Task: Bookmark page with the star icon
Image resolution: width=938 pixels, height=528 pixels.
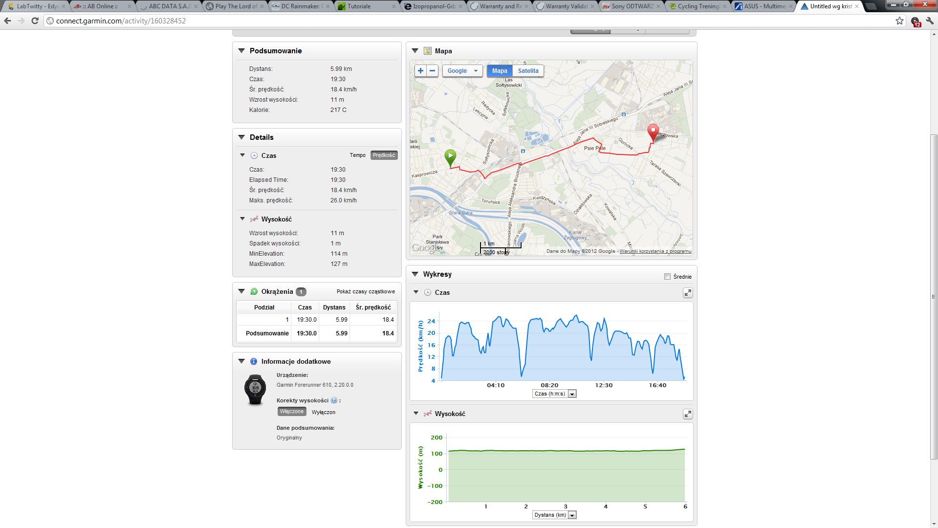Action: (x=899, y=21)
